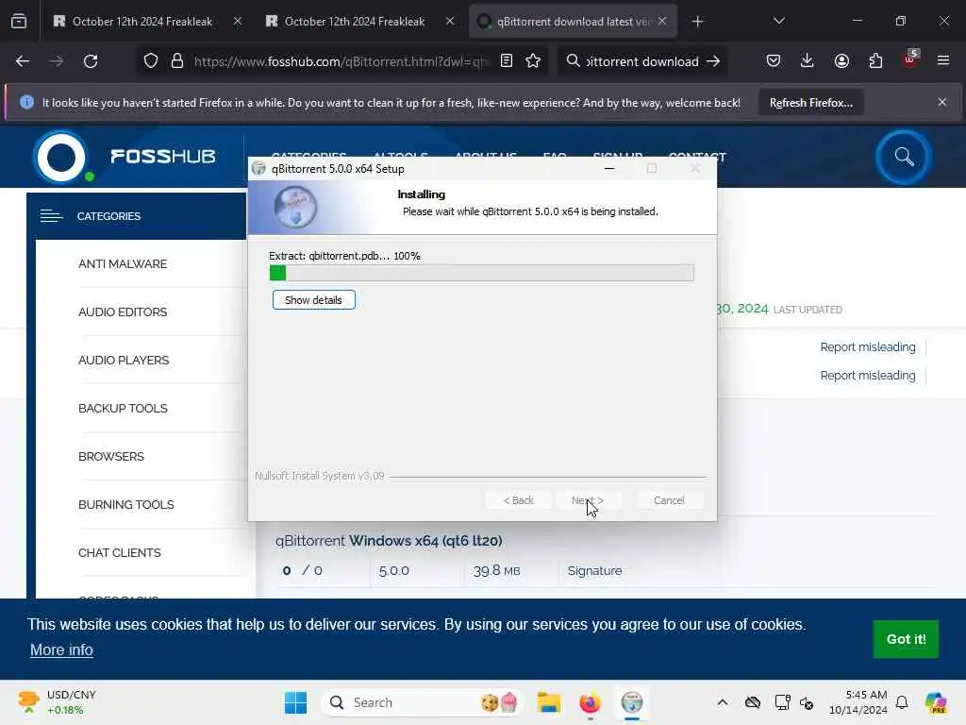Expand CATEGORIES sidebar header
The width and height of the screenshot is (966, 725).
coord(137,216)
